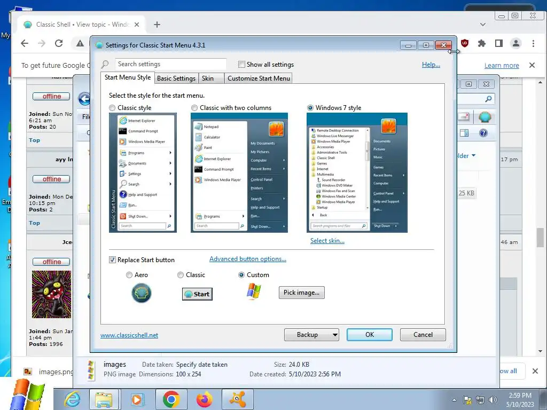Click the custom Windows flag Start button
This screenshot has height=410, width=547.
[x=27, y=394]
